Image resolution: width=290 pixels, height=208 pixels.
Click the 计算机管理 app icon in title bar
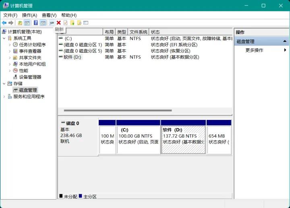click(x=6, y=6)
